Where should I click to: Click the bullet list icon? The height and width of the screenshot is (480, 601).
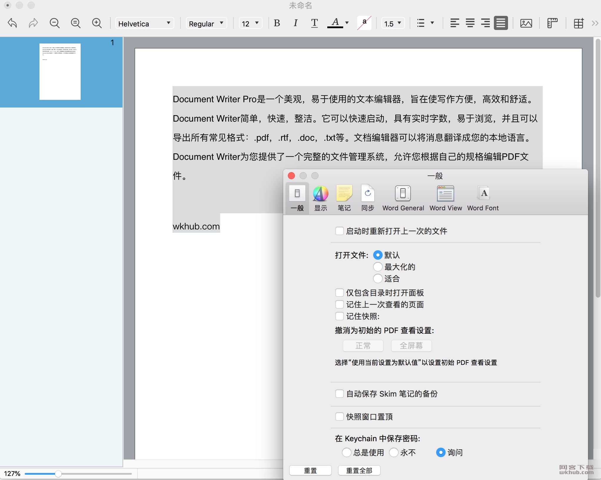[x=421, y=23]
